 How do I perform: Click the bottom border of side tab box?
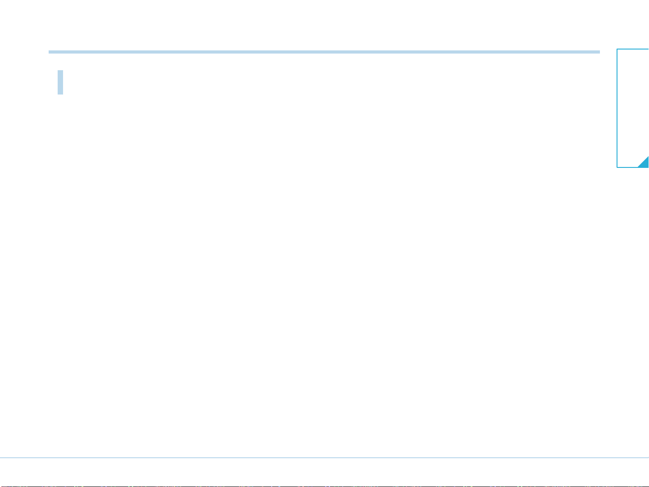point(627,167)
